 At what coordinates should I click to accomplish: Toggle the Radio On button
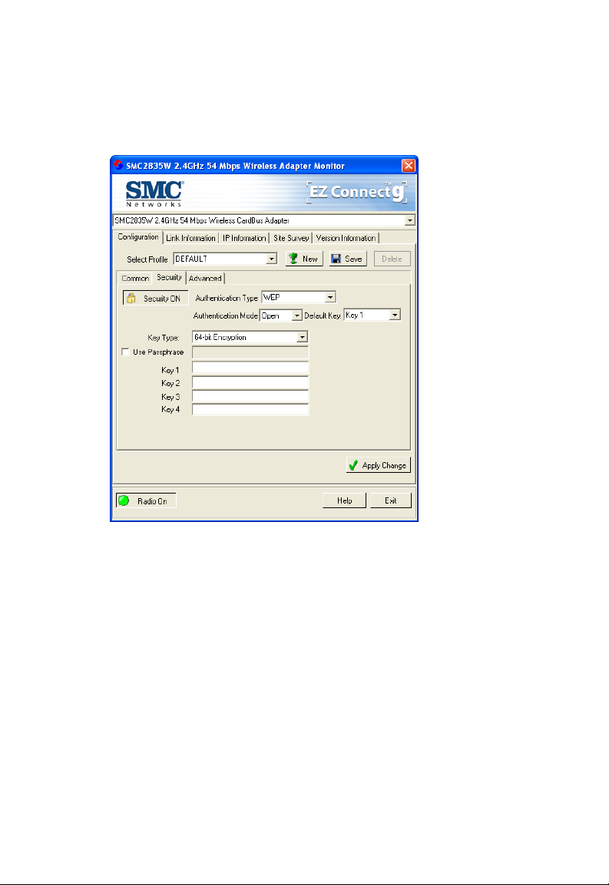pyautogui.click(x=146, y=500)
